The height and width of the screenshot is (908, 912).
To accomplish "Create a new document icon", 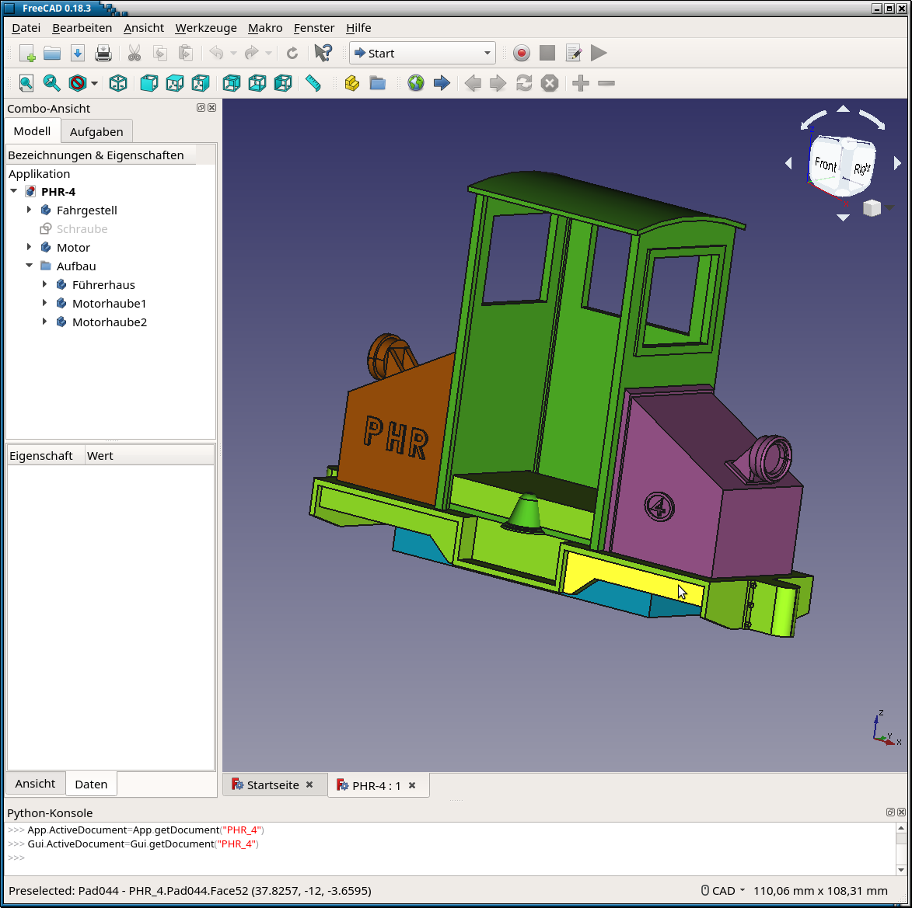I will 26,53.
